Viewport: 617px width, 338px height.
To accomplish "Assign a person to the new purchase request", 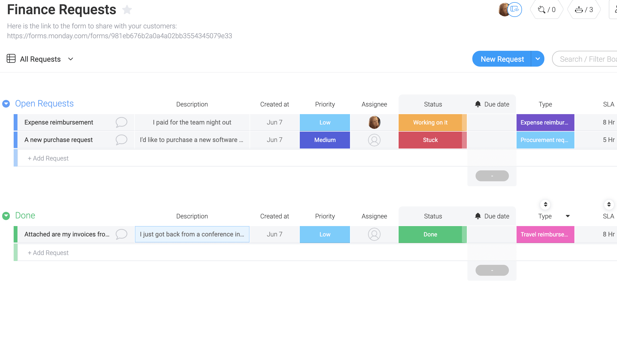I will (374, 140).
